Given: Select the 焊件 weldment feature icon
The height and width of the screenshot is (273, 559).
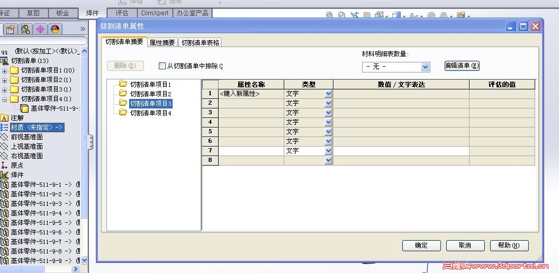Looking at the screenshot, I should [4, 175].
